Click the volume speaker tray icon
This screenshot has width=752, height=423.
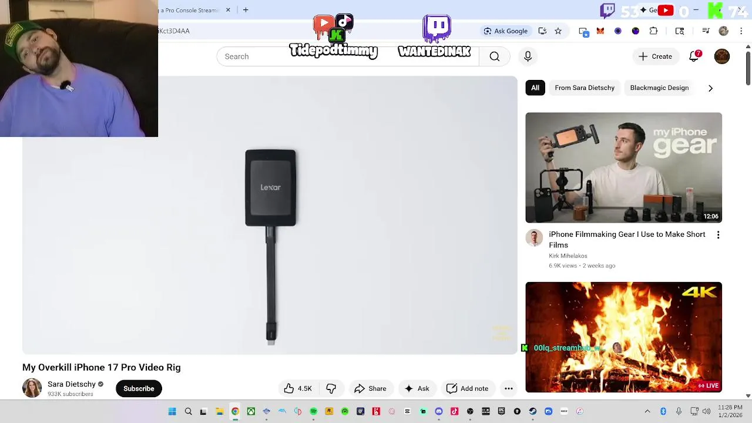(x=706, y=411)
